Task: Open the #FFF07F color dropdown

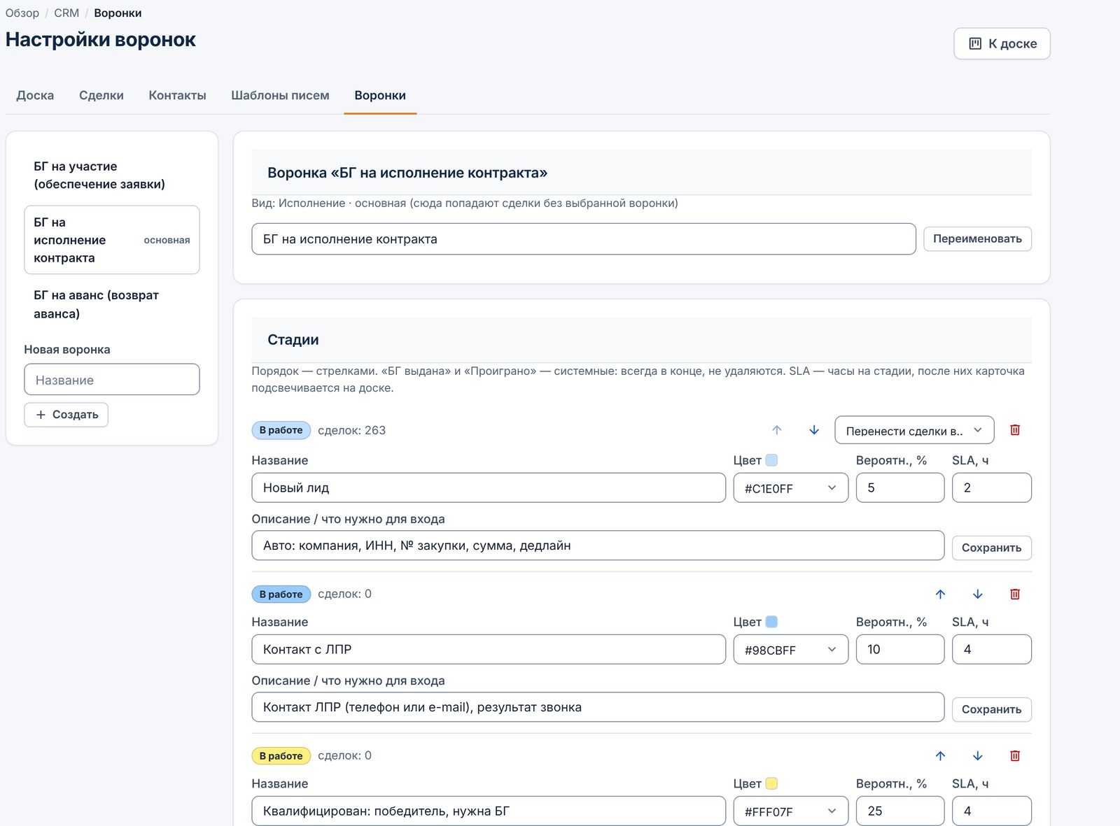Action: [x=790, y=811]
